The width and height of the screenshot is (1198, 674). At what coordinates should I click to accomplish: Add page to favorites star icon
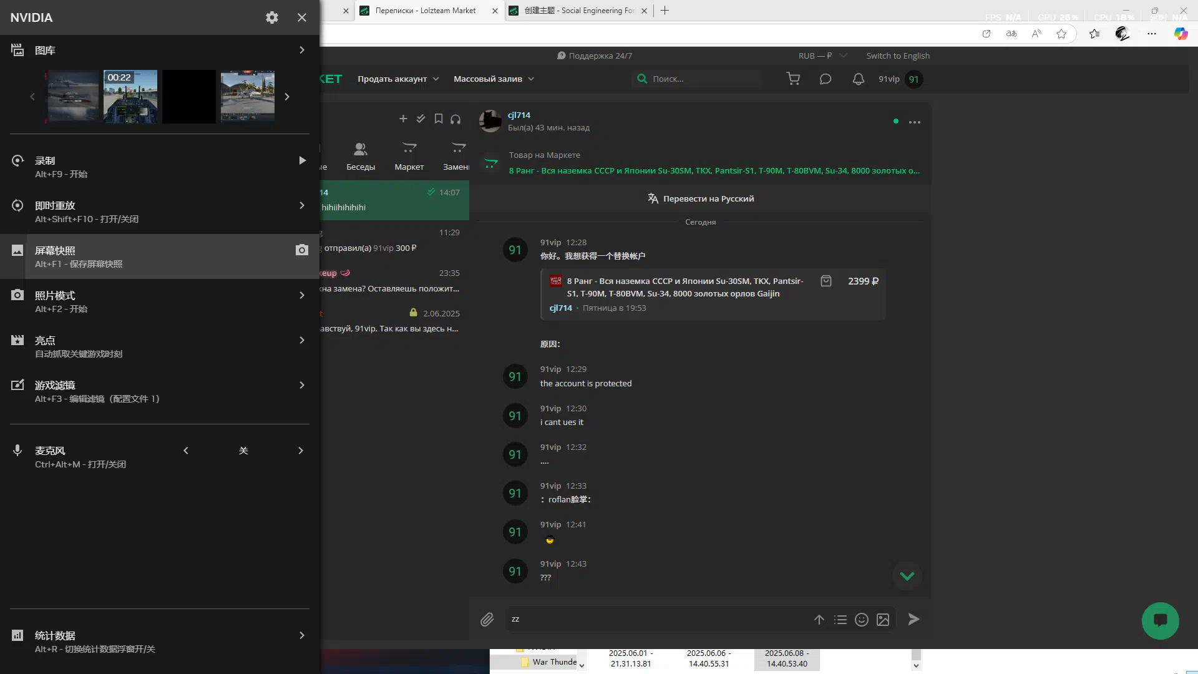pyautogui.click(x=1061, y=34)
